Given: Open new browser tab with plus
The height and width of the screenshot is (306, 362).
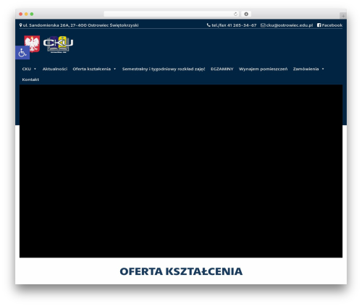Looking at the screenshot, I should tap(343, 16).
